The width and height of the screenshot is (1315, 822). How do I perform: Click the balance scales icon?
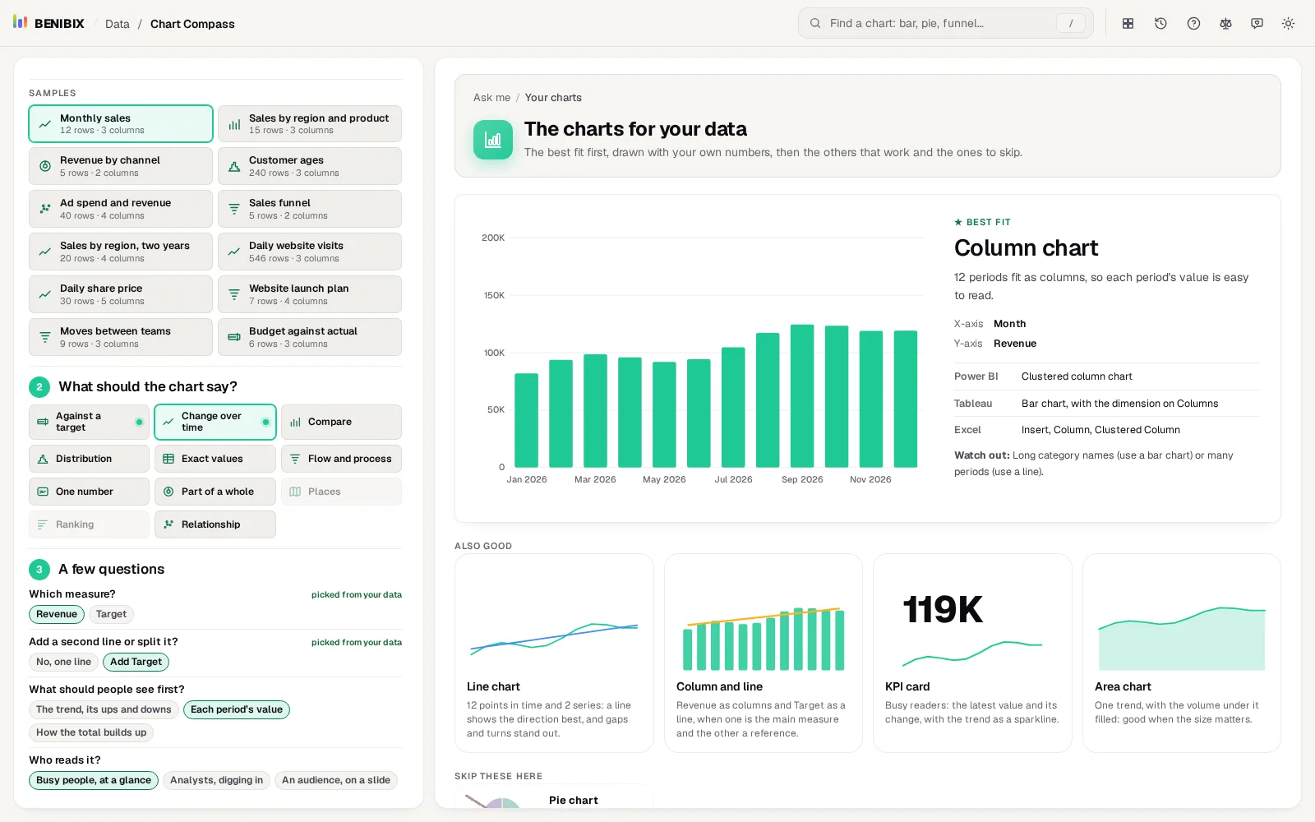(x=1225, y=24)
